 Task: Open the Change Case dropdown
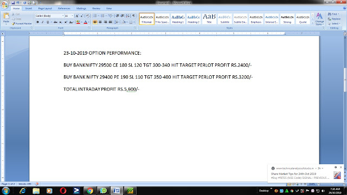(71, 22)
